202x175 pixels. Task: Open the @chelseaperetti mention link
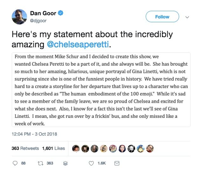[x=78, y=44]
